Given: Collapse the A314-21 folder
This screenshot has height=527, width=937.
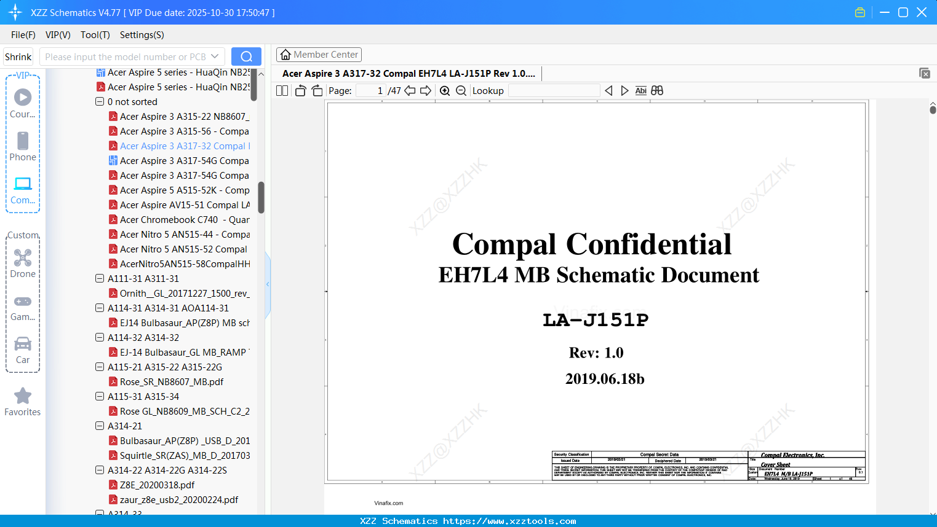Looking at the screenshot, I should point(100,426).
